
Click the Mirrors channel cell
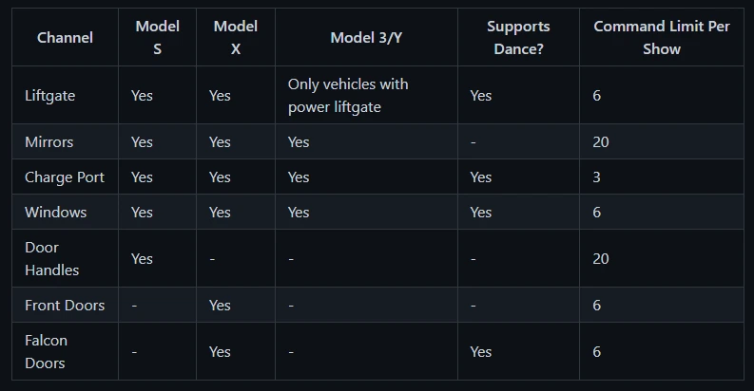click(65, 142)
